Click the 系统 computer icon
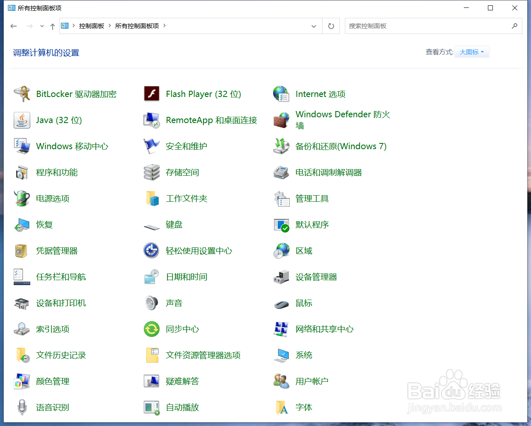 [x=281, y=355]
